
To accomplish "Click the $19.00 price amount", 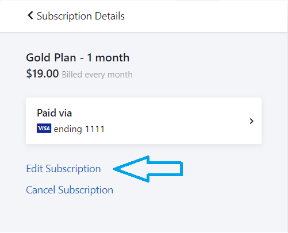I will click(x=43, y=73).
